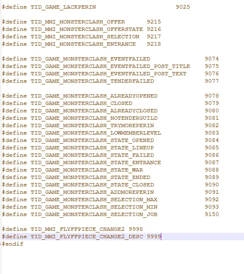This screenshot has width=244, height=274.
Task: Click the TID_GAME_LACKPERIN identifier
Action: pos(63,7)
